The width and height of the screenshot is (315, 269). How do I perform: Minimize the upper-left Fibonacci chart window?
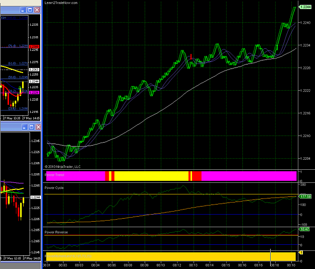click(x=23, y=10)
